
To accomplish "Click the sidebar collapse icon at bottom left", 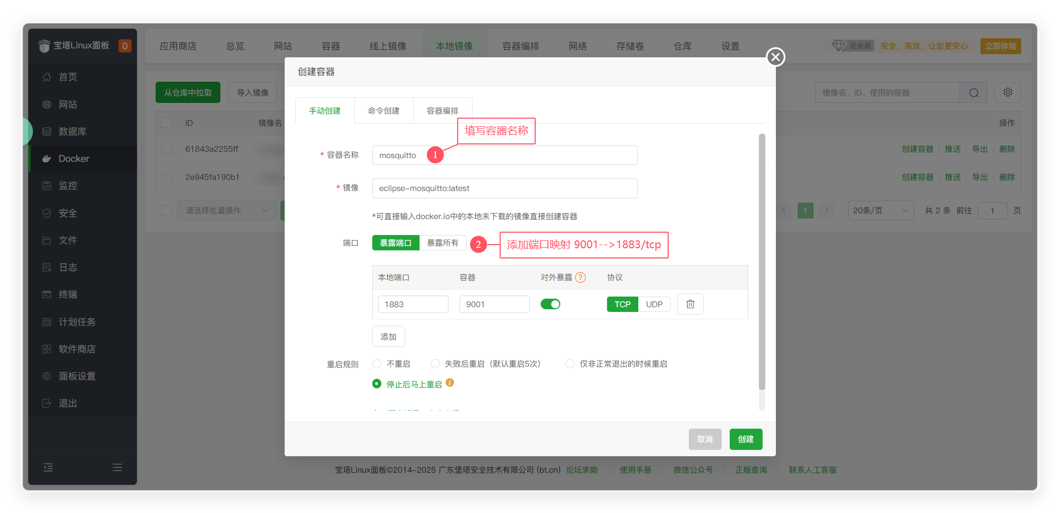I will coord(48,467).
